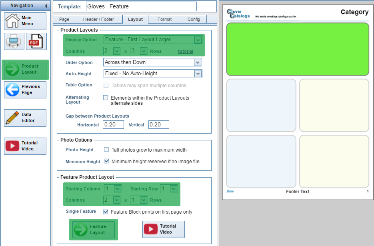The image size is (374, 246).
Task: Expand the Order Option dropdown
Action: 197,62
